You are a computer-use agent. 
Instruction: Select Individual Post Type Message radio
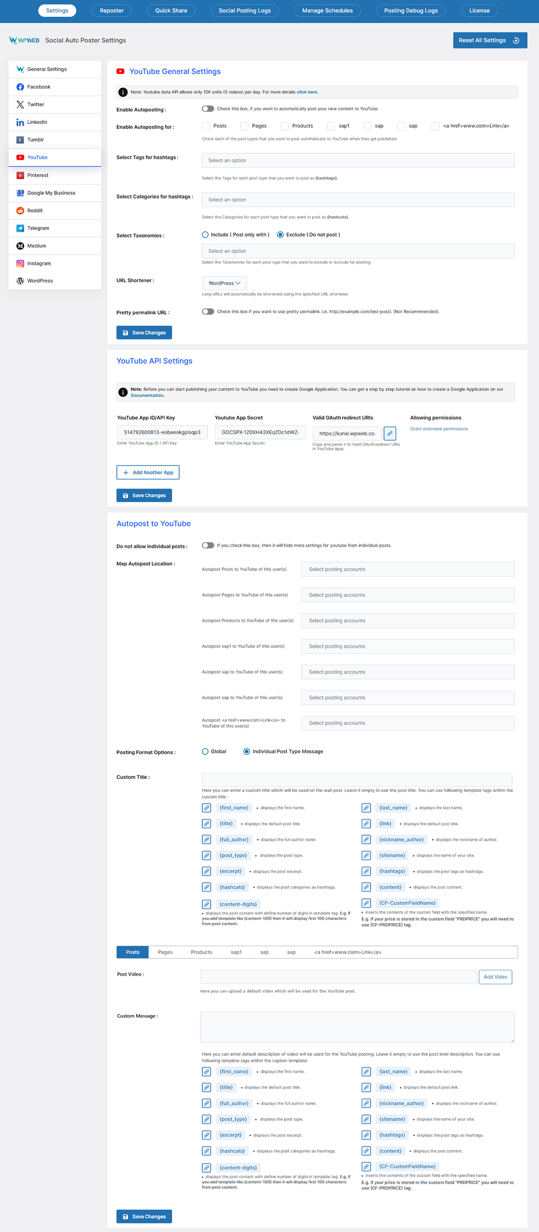[x=247, y=751]
